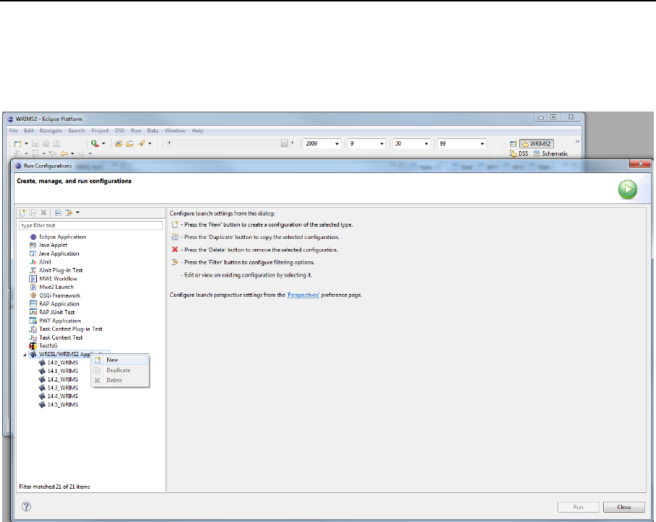656x522 pixels.
Task: Click Eclipse toolbar New wizard icon
Action: click(17, 143)
